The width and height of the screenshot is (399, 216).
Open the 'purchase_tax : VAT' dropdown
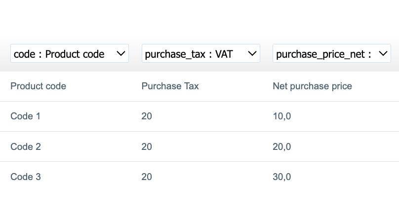200,54
